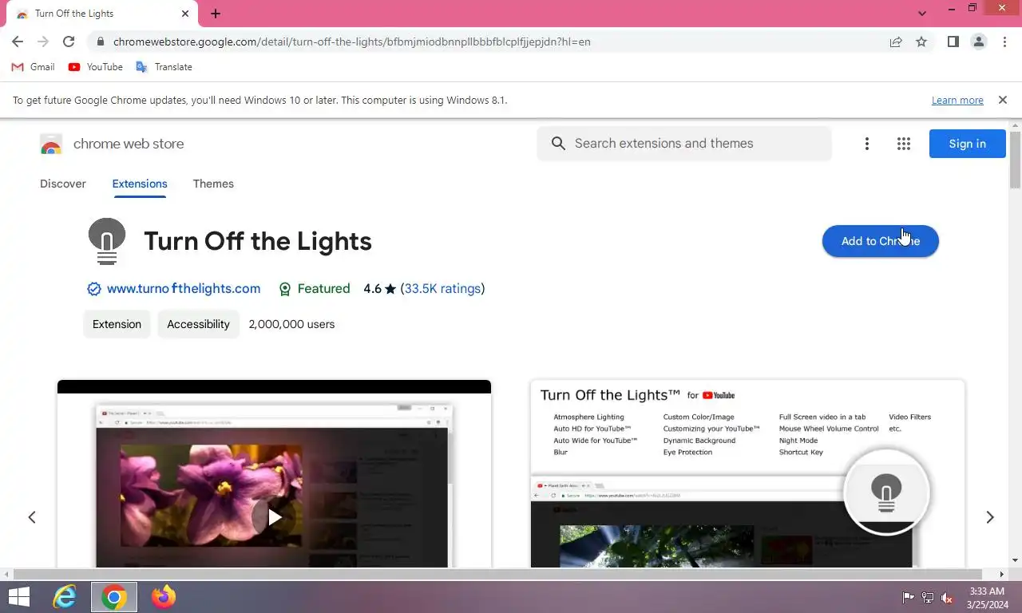The image size is (1022, 613).
Task: Switch to the Themes tab
Action: click(213, 184)
